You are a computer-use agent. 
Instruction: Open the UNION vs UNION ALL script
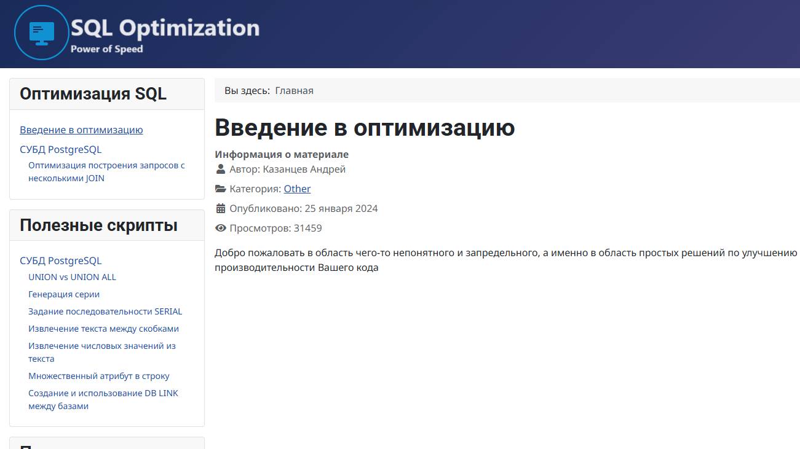[x=72, y=277]
